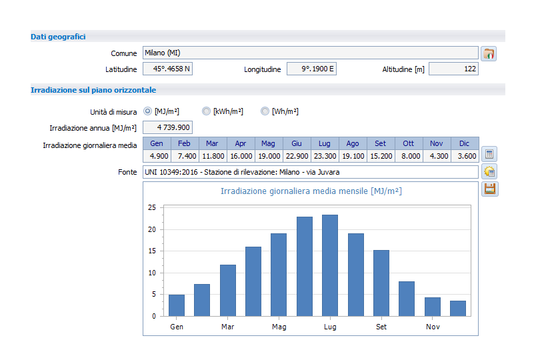Click the Feb column header
The image size is (536, 360).
pyautogui.click(x=184, y=143)
